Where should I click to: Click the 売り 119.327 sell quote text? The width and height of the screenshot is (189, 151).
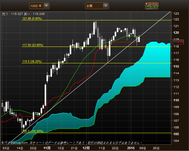[x=13, y=14]
